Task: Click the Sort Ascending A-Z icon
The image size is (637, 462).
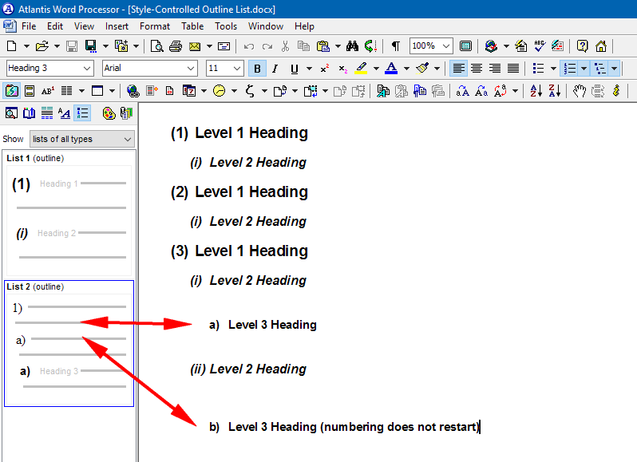Action: [x=536, y=91]
